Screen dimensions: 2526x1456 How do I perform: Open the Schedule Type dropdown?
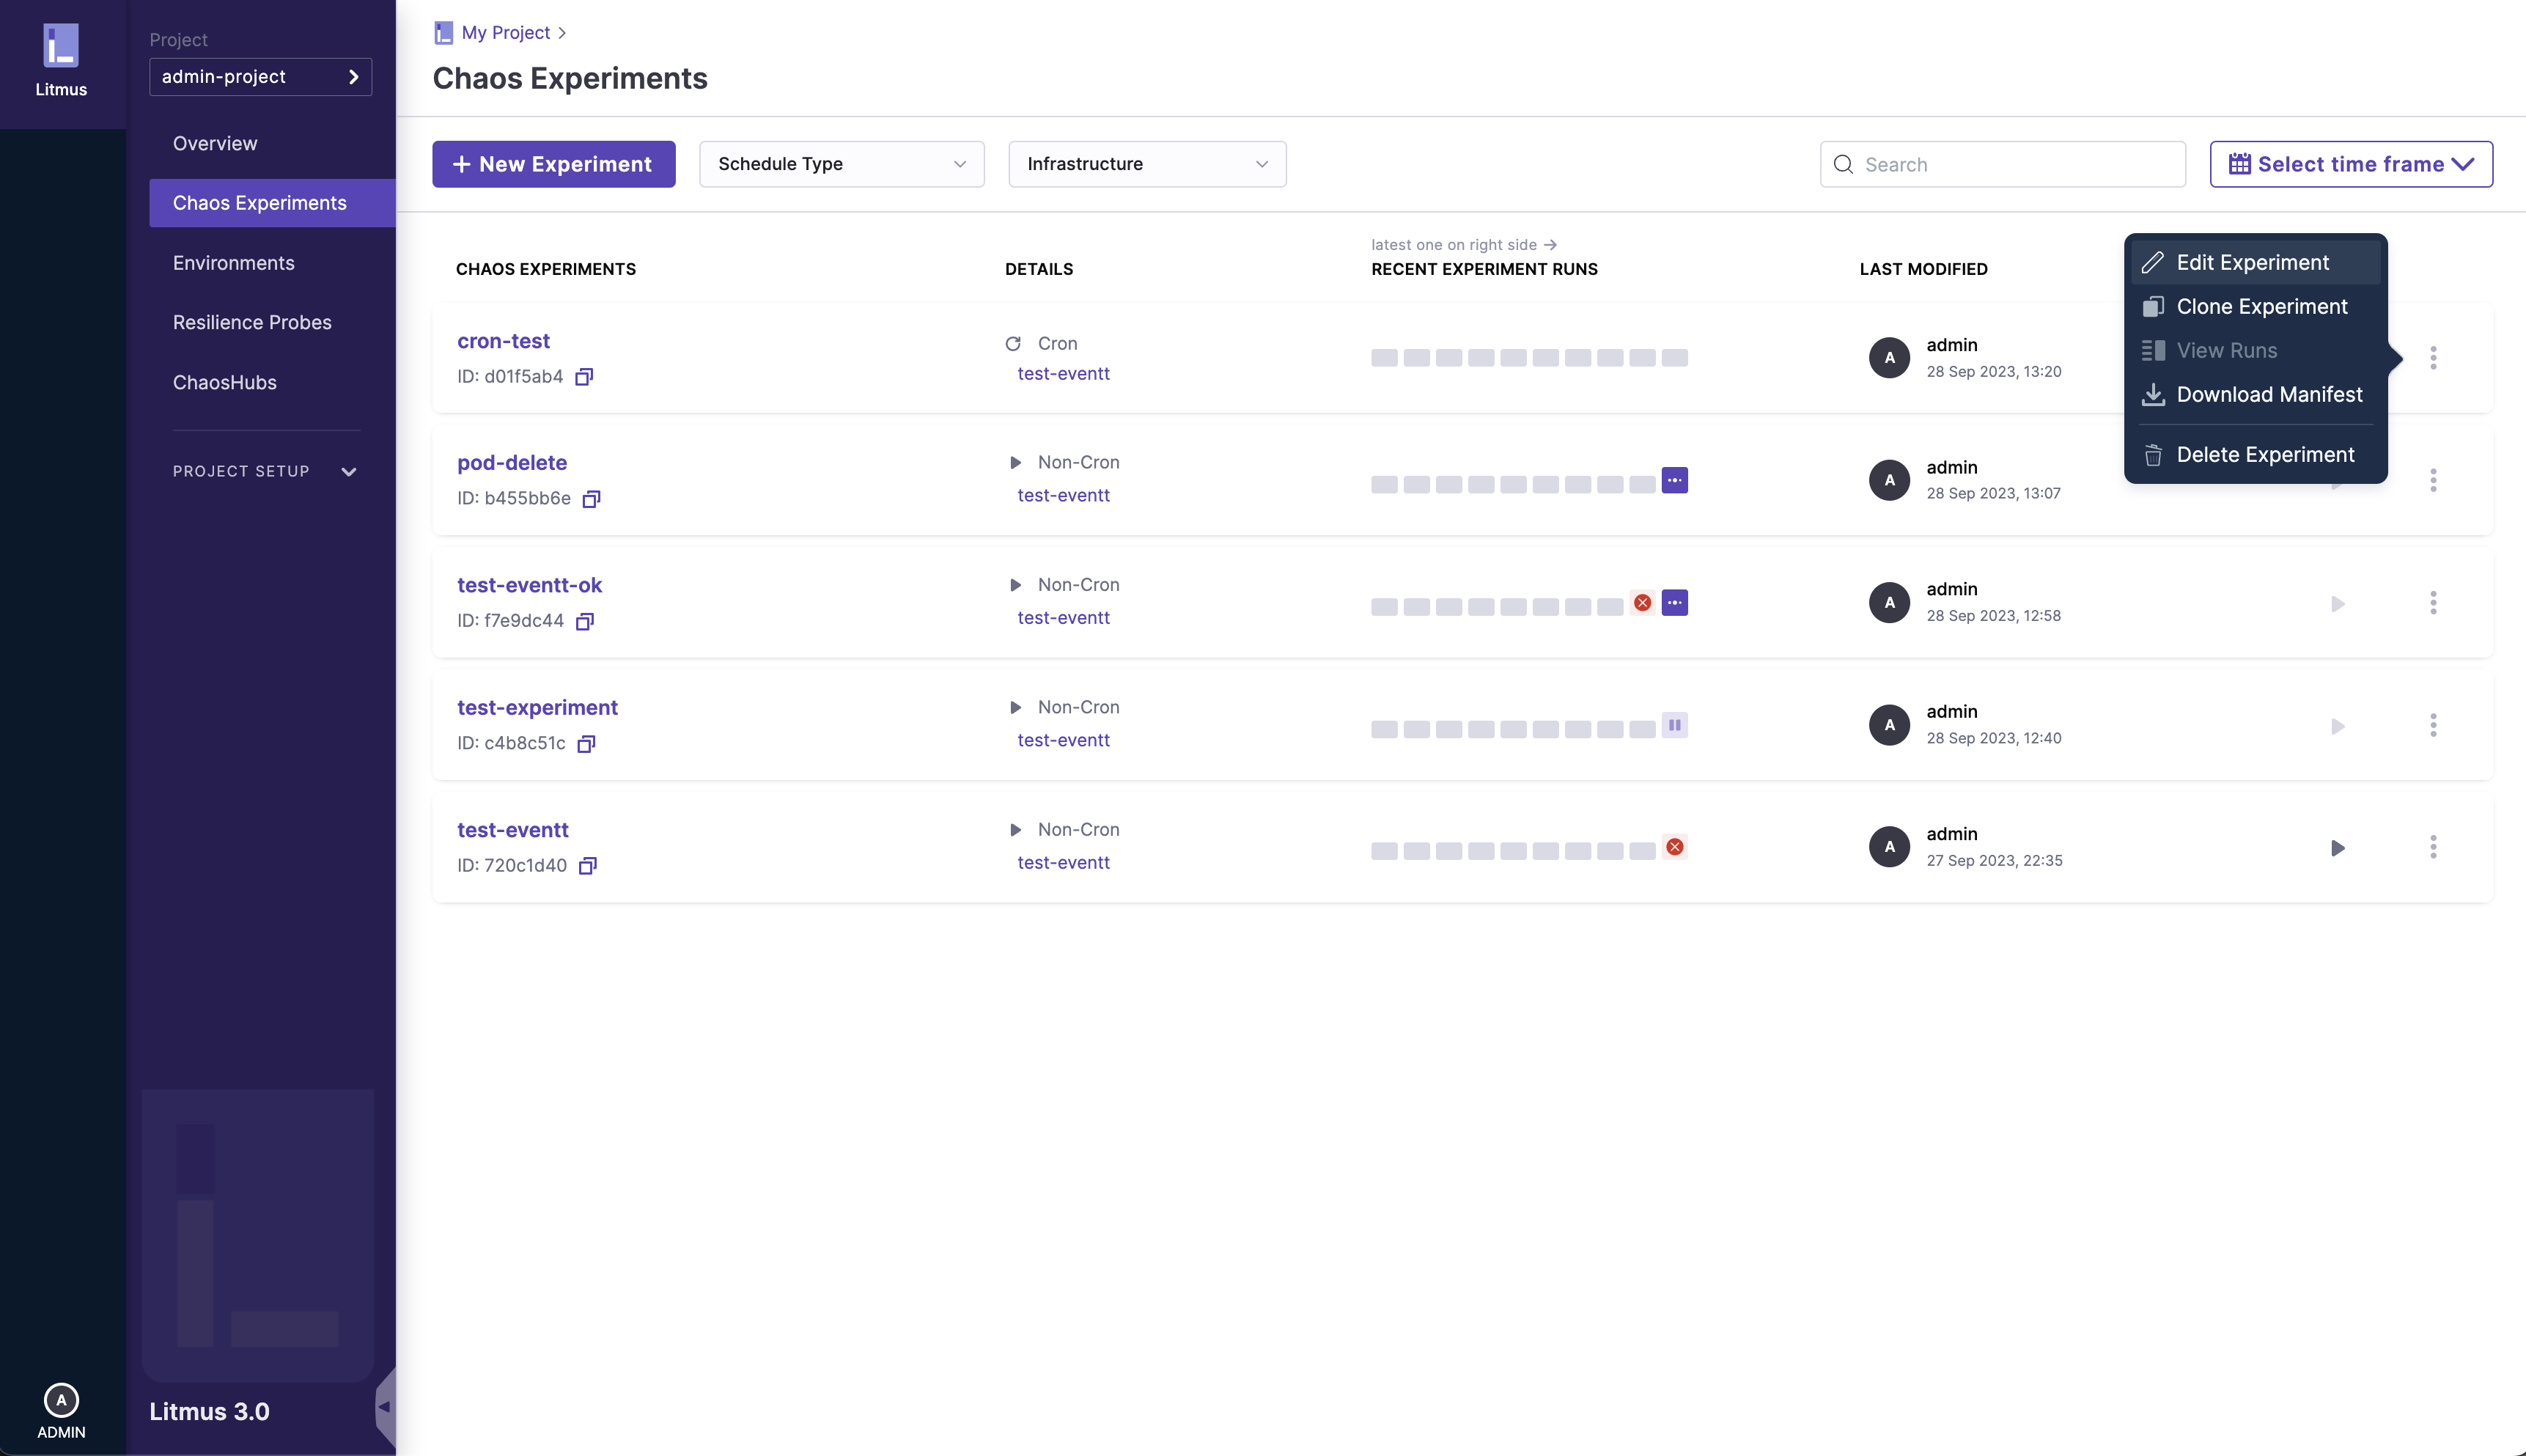[842, 164]
